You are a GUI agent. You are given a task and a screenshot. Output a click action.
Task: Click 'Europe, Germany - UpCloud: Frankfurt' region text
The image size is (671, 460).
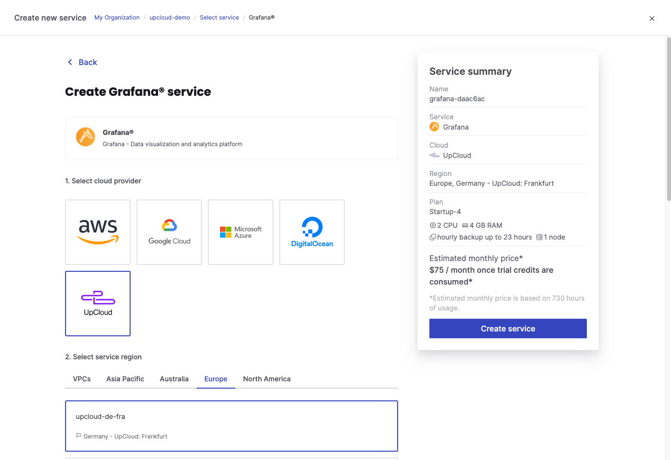[x=492, y=183]
